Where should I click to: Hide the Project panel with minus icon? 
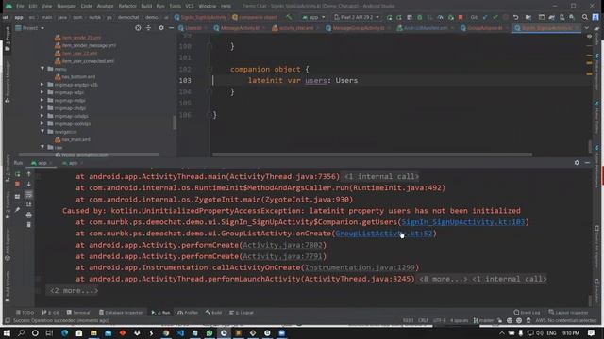[x=171, y=28]
